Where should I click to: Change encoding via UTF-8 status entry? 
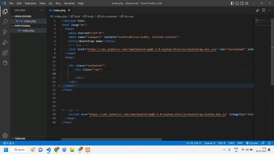coord(222,143)
